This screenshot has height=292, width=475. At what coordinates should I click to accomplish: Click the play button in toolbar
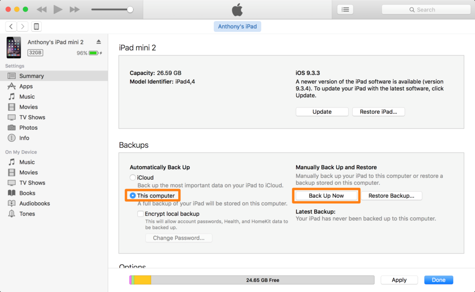click(x=58, y=9)
